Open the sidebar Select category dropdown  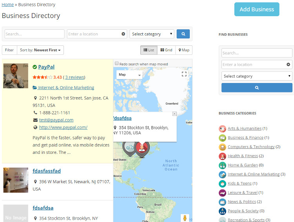[x=257, y=76]
